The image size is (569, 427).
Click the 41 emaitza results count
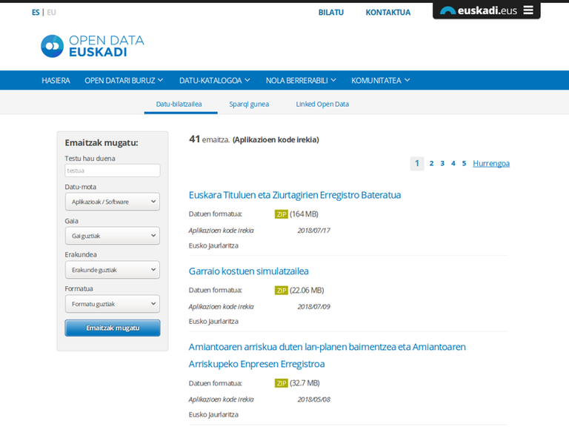coord(210,139)
